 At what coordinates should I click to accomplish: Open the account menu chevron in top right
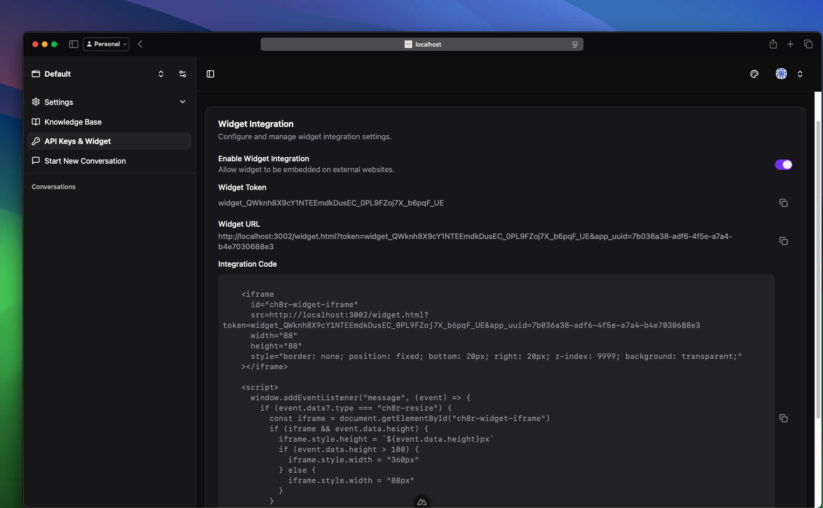[x=800, y=74]
